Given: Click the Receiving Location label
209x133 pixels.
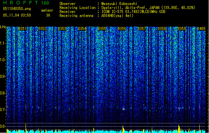Looking at the screenshot, I should click(77, 8).
